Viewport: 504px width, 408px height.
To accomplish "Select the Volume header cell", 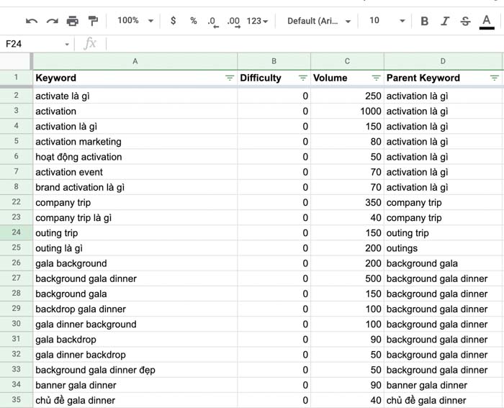I will 347,78.
